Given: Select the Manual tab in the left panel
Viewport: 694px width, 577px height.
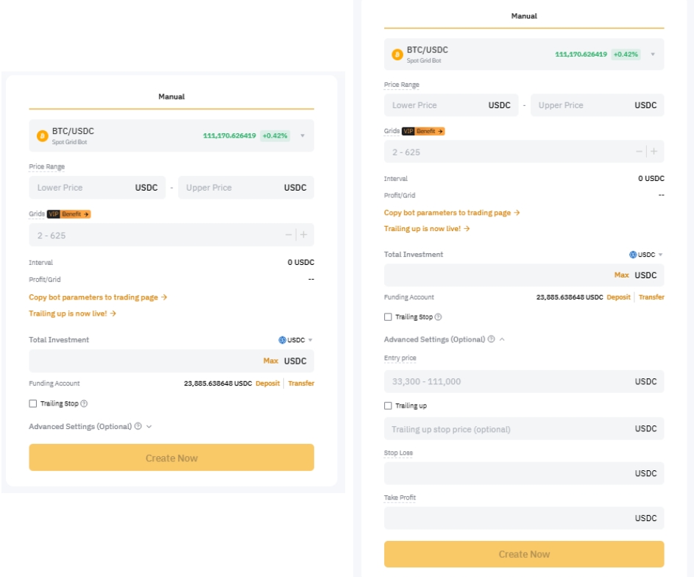Looking at the screenshot, I should 171,96.
